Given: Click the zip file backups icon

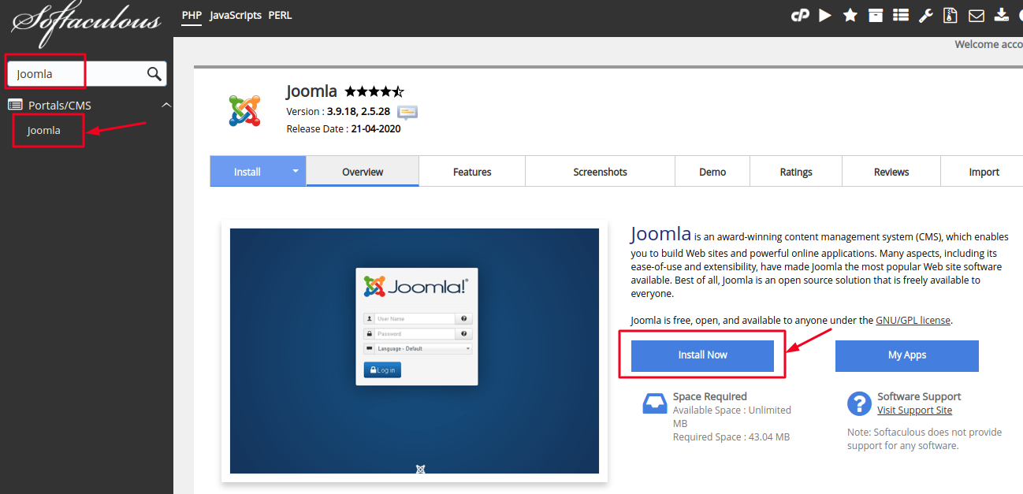Looking at the screenshot, I should [950, 15].
